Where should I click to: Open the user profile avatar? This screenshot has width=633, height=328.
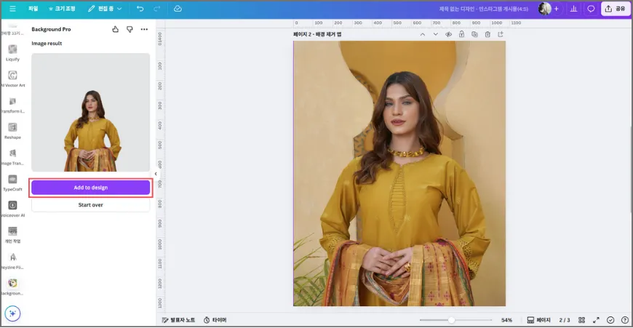544,9
